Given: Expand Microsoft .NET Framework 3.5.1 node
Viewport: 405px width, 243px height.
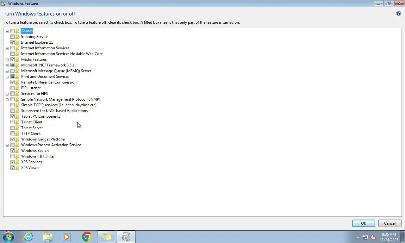Looking at the screenshot, I should [7, 65].
